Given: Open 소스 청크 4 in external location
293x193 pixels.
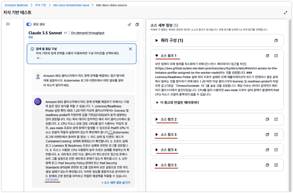Looking at the screenshot, I should (276, 150).
